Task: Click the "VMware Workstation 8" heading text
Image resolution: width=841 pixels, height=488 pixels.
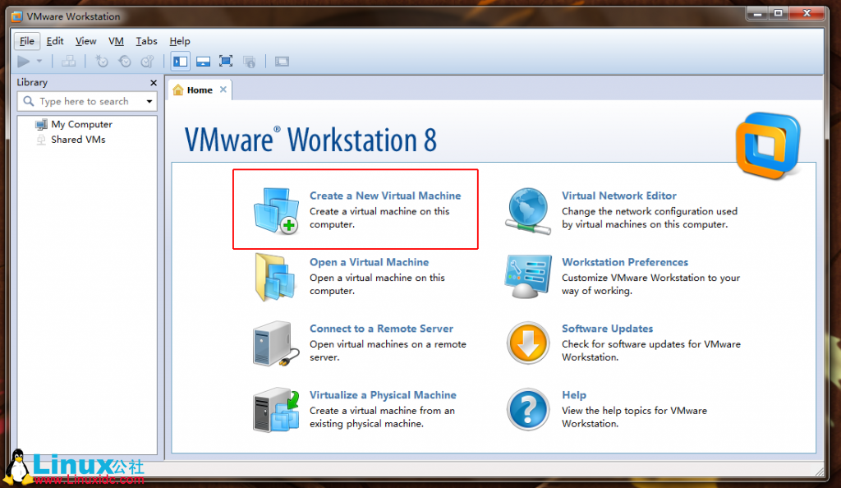Action: tap(310, 140)
